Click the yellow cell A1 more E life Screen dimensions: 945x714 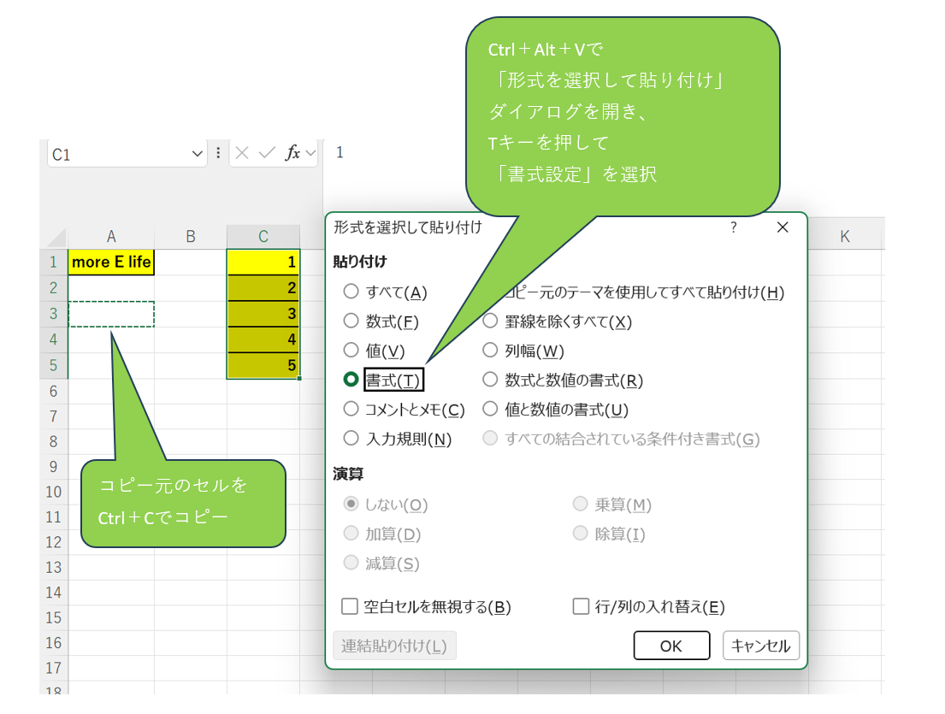point(111,263)
